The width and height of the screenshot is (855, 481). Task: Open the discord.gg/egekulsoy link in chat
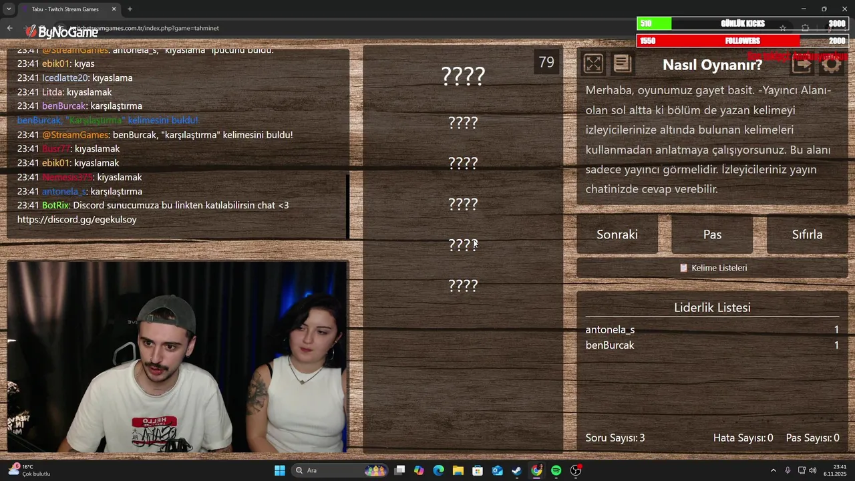[77, 219]
